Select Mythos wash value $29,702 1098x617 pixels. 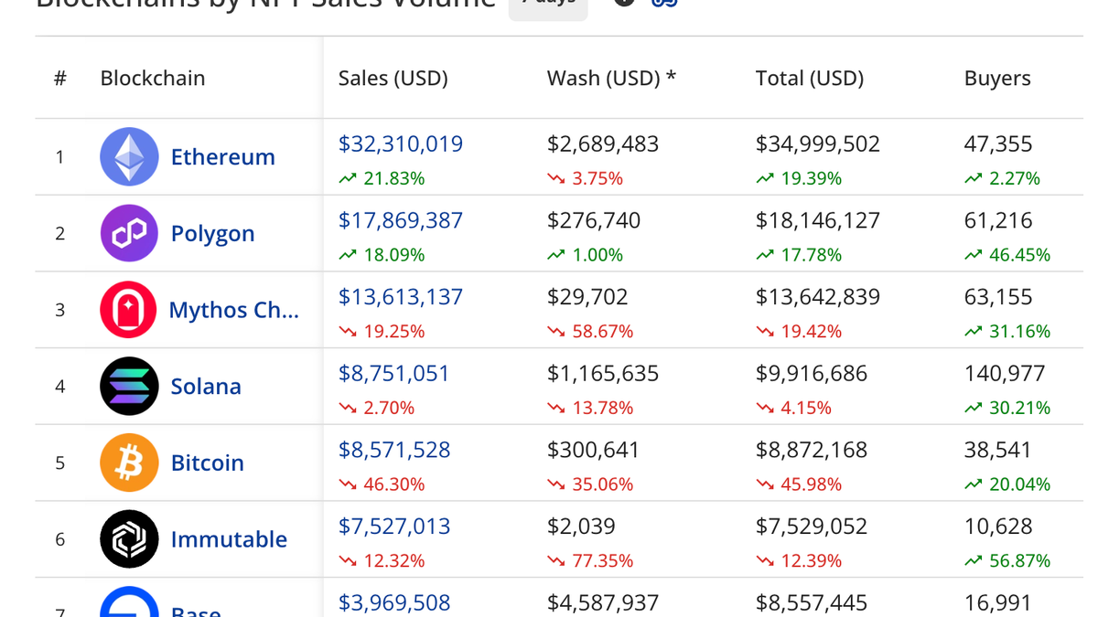click(587, 297)
